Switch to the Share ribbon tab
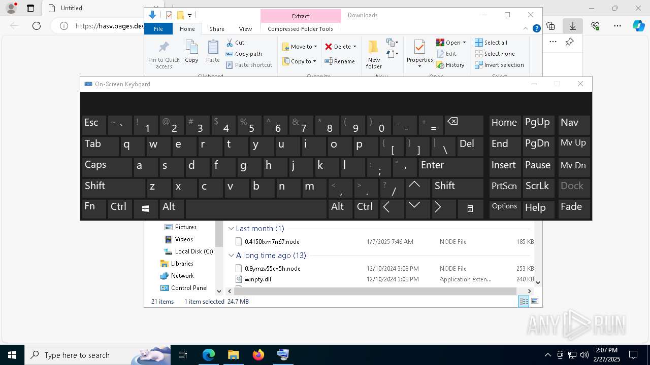This screenshot has height=365, width=650. (x=217, y=29)
